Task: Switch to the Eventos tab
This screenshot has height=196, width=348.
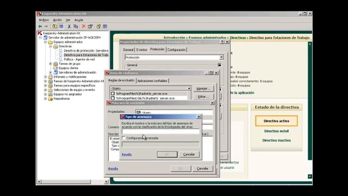Action: (x=142, y=50)
